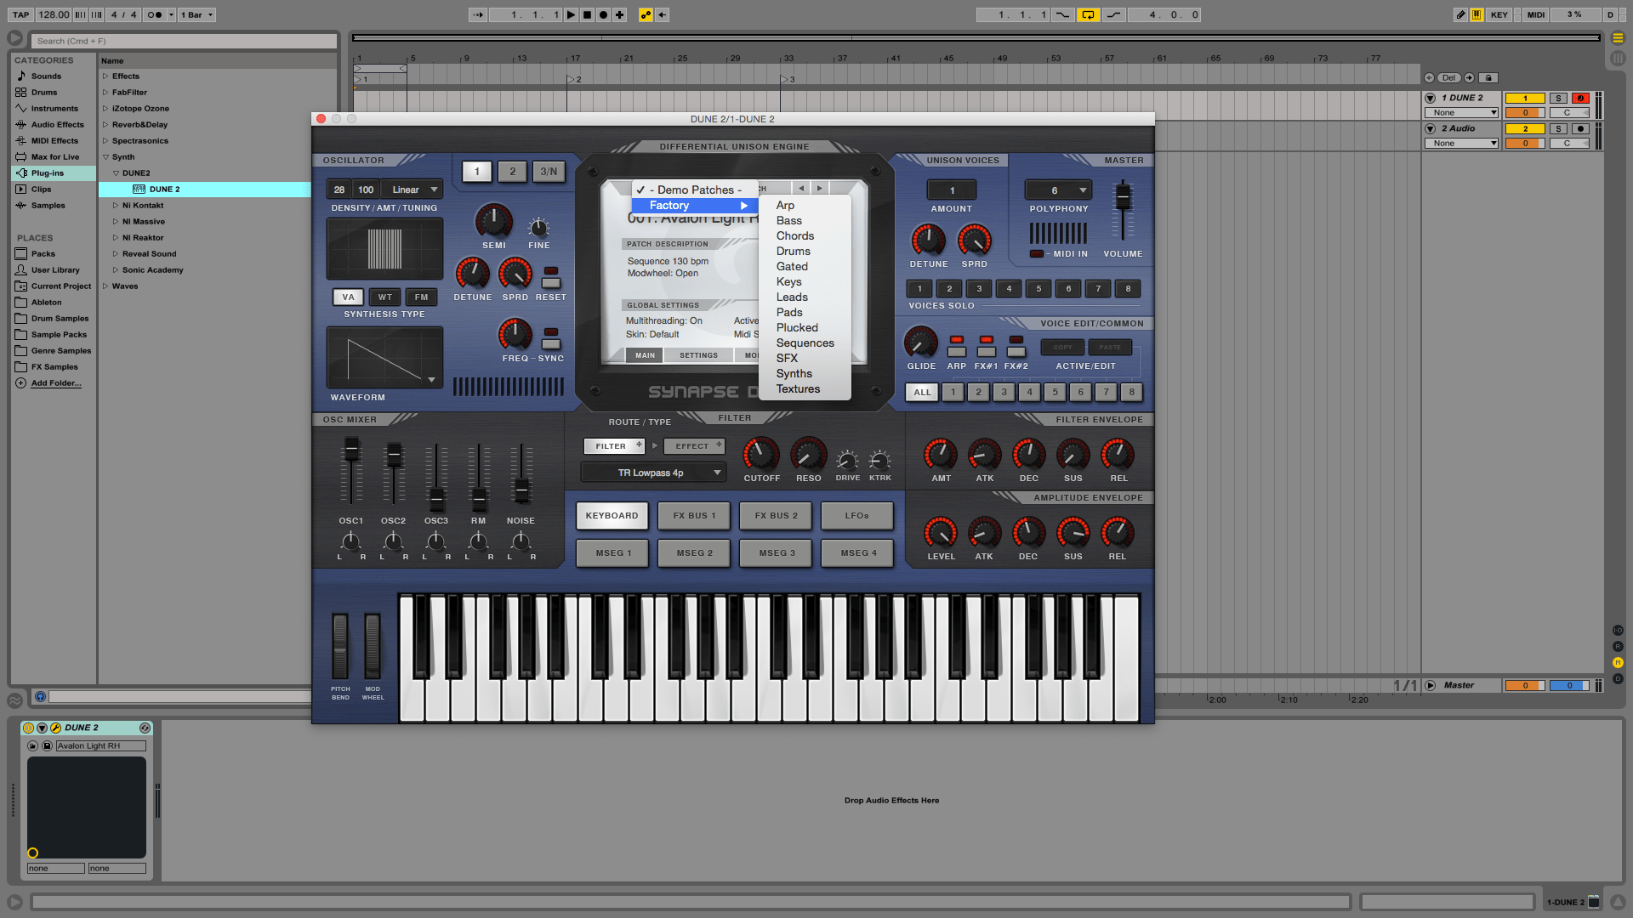The width and height of the screenshot is (1633, 918).
Task: Expand the NI Massive folder
Action: pyautogui.click(x=116, y=222)
